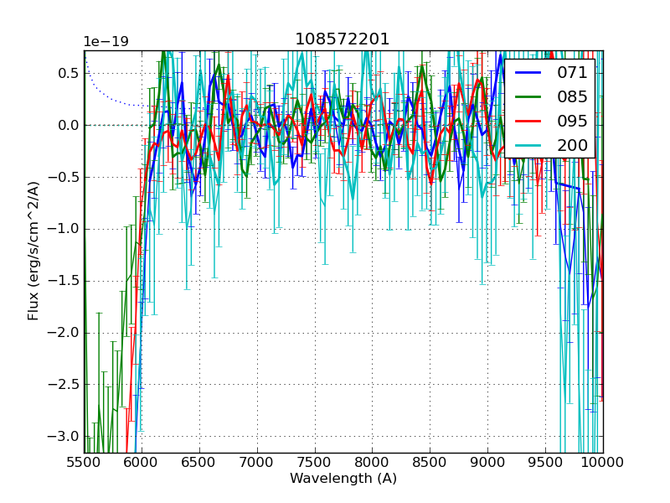Click the Wavelength (A) axis label
The width and height of the screenshot is (670, 503).
click(x=343, y=479)
